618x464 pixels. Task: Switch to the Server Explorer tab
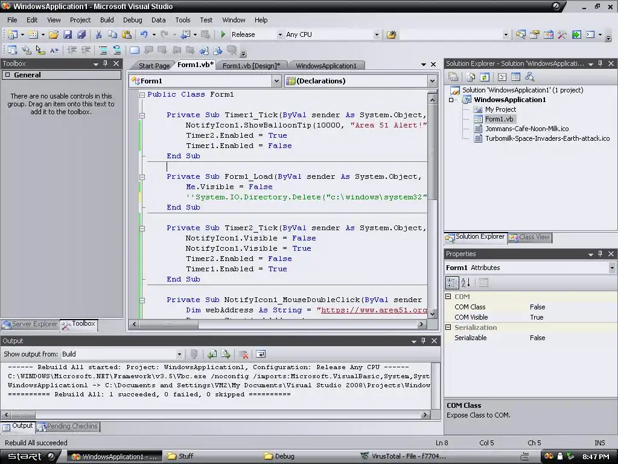(x=30, y=324)
